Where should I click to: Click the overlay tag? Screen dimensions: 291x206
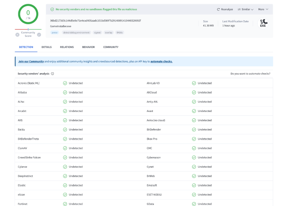pos(109,32)
